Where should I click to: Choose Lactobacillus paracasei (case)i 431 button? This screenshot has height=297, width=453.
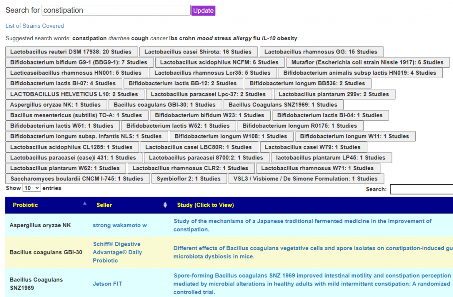coord(73,158)
